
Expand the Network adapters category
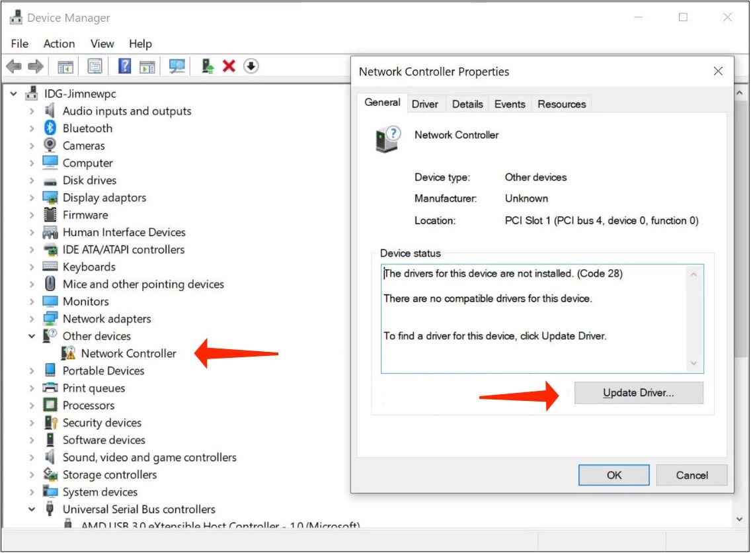31,318
